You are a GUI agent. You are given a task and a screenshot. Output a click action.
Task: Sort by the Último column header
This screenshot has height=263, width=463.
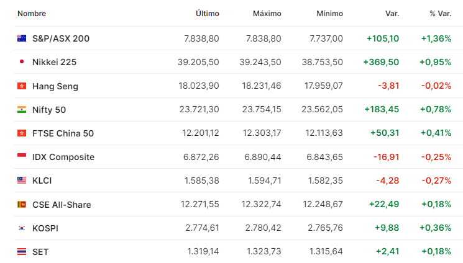point(208,14)
